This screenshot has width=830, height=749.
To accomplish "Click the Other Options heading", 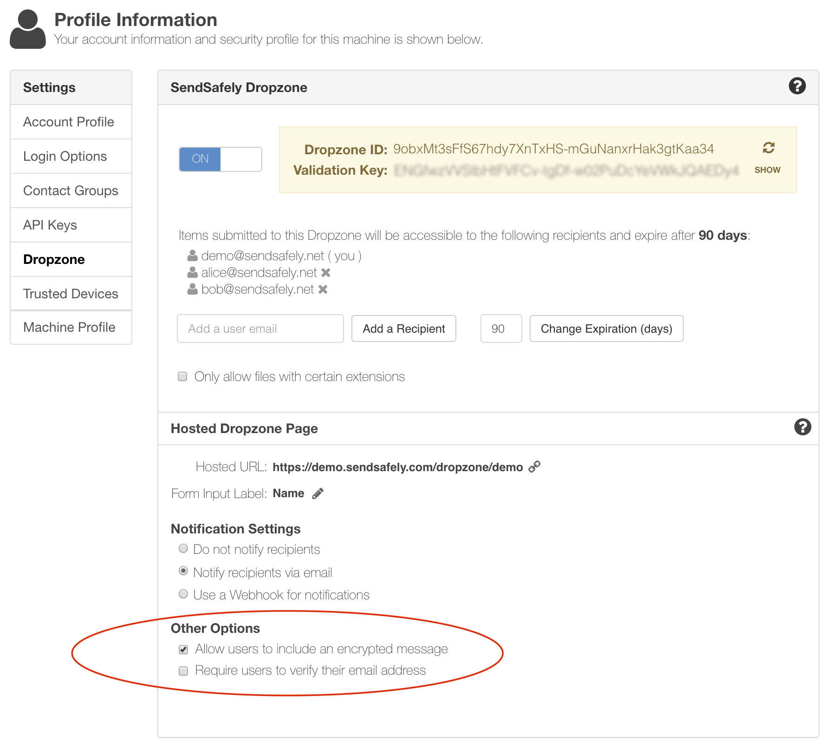I will [x=215, y=628].
